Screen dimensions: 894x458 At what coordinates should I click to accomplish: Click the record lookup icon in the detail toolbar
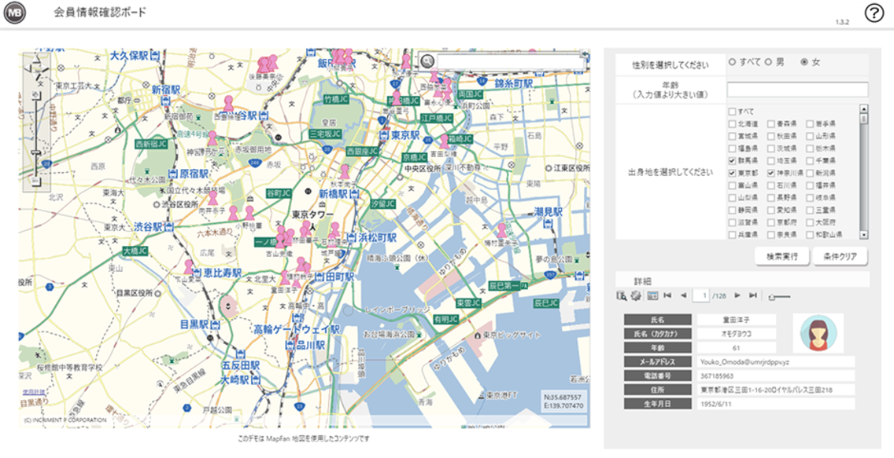(621, 295)
